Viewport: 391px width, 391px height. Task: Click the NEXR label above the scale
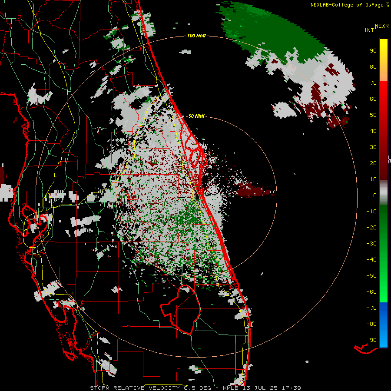pyautogui.click(x=382, y=26)
